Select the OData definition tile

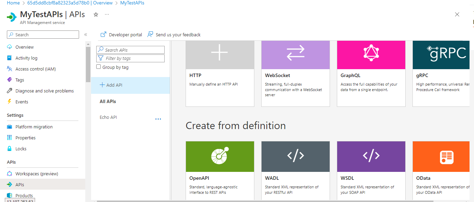click(x=441, y=171)
